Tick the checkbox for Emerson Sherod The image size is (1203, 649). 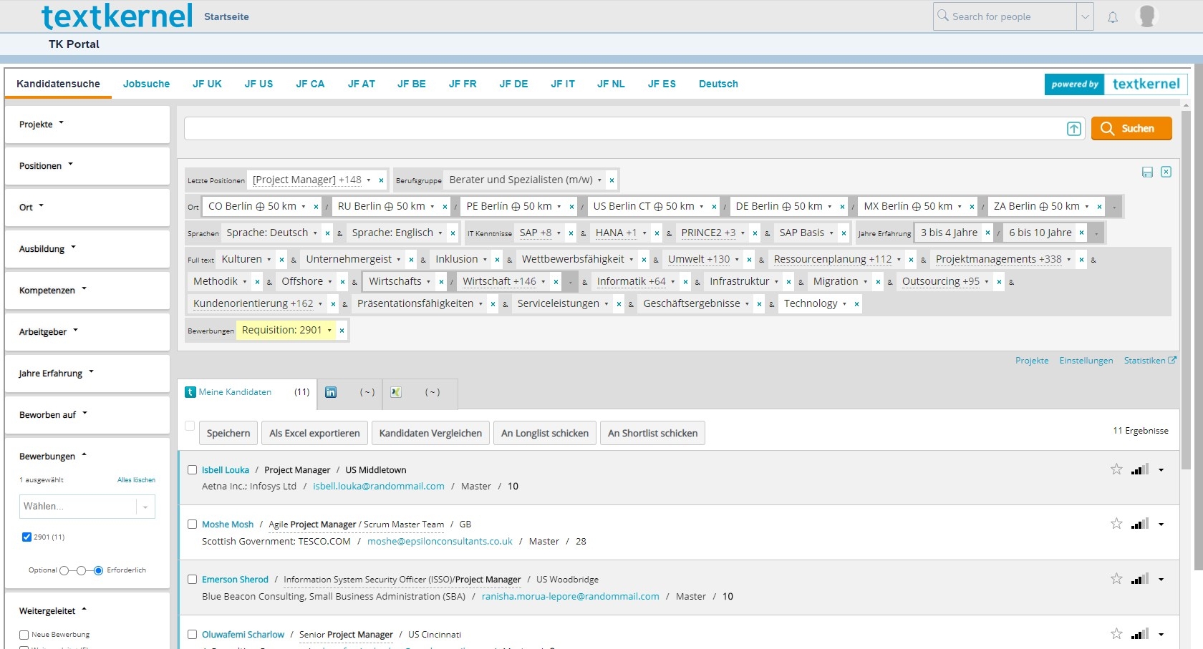coord(192,580)
